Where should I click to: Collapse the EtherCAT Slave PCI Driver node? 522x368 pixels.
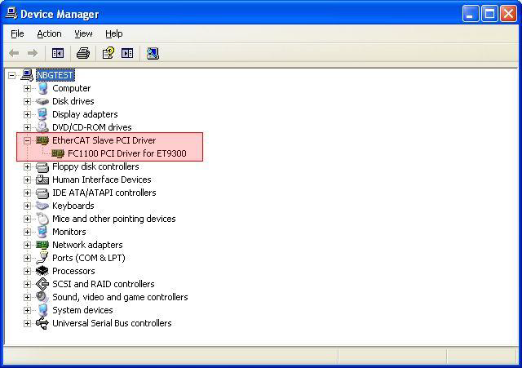27,140
